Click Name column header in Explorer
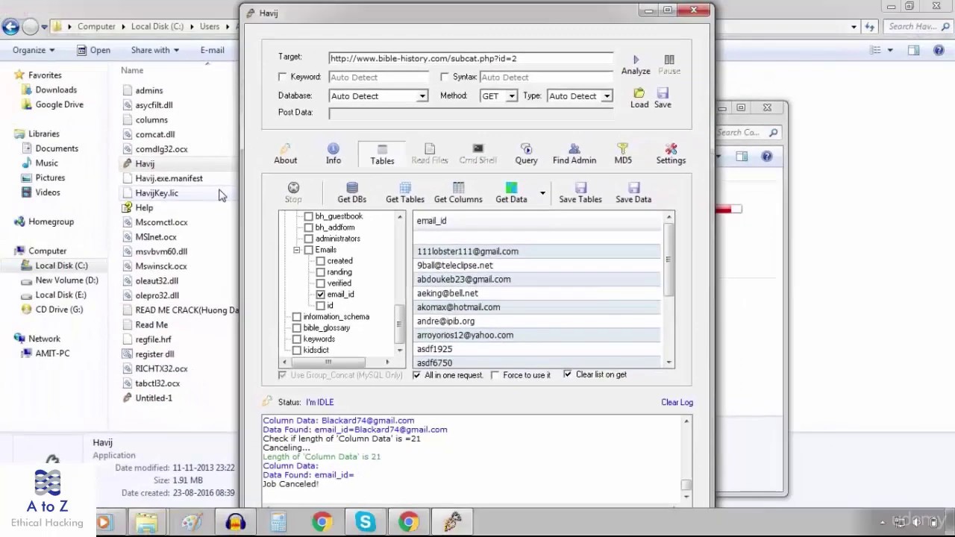 point(132,70)
